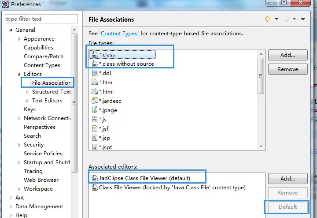Image resolution: width=317 pixels, height=218 pixels.
Task: Click Remove beside Associated editors
Action: pos(288,193)
